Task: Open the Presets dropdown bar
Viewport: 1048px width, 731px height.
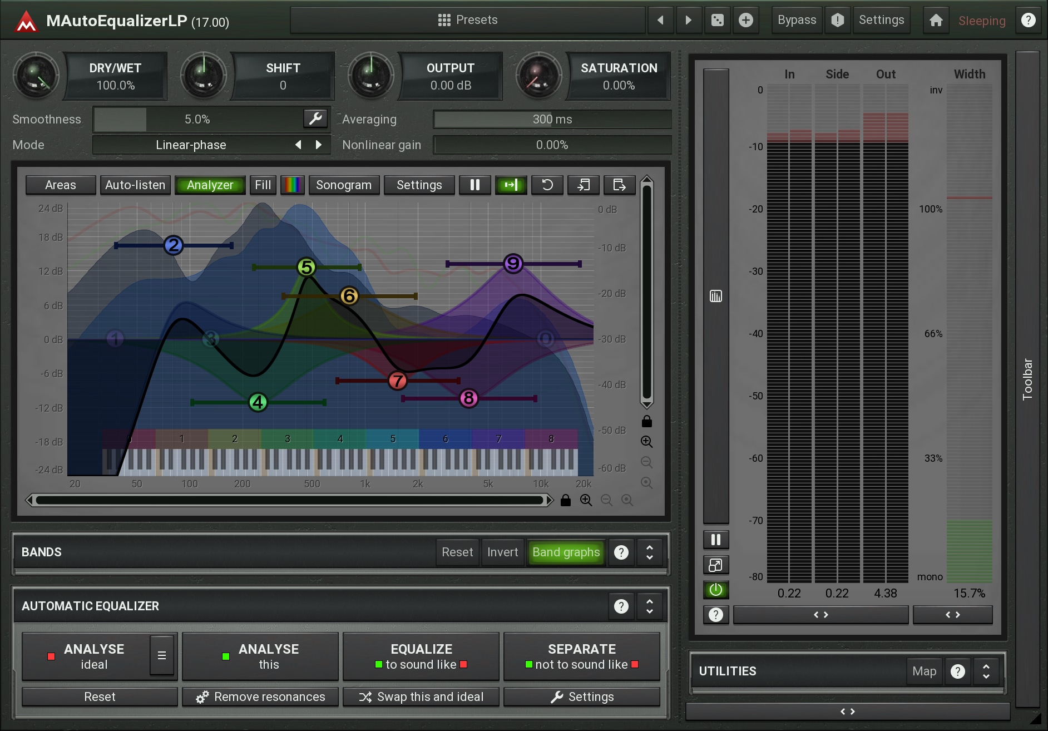Action: (467, 21)
